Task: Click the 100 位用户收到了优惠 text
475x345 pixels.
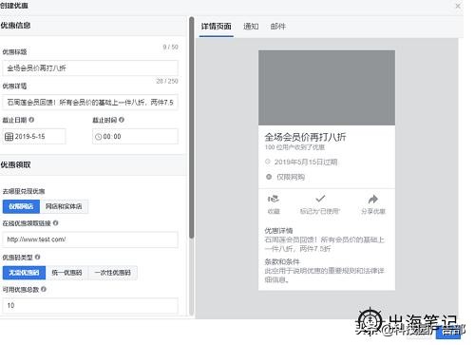Action: pyautogui.click(x=294, y=147)
